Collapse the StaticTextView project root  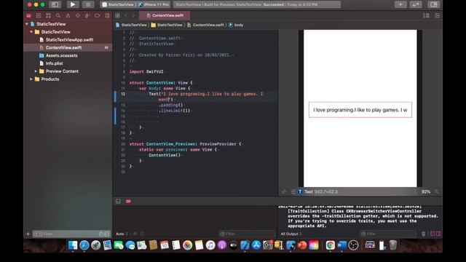(x=27, y=24)
